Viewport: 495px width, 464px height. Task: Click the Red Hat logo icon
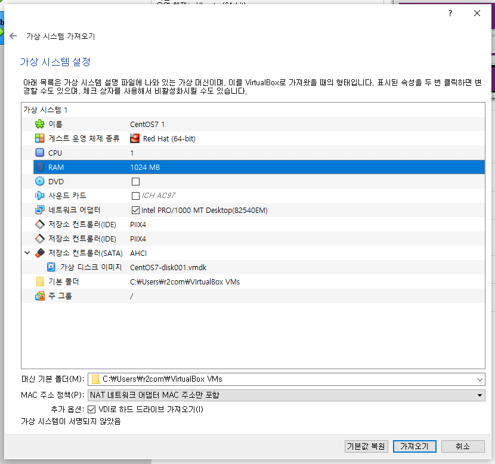pyautogui.click(x=135, y=138)
